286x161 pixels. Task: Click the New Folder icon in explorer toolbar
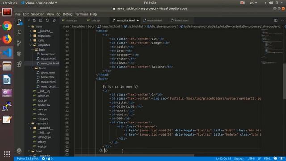[x=41, y=21]
